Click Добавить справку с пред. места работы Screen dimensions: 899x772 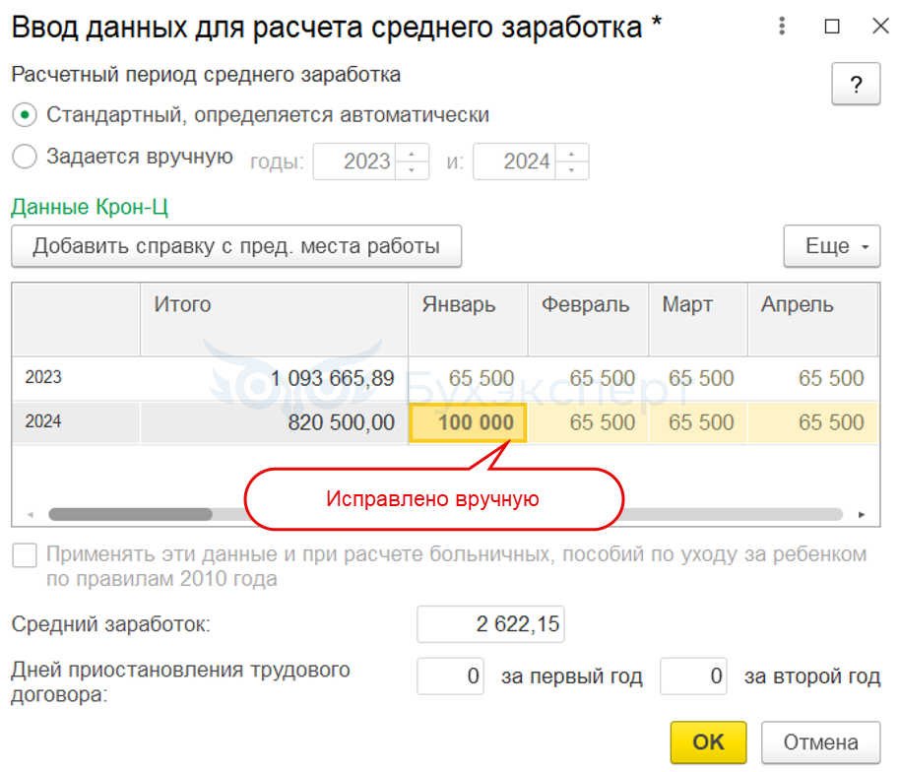click(236, 246)
